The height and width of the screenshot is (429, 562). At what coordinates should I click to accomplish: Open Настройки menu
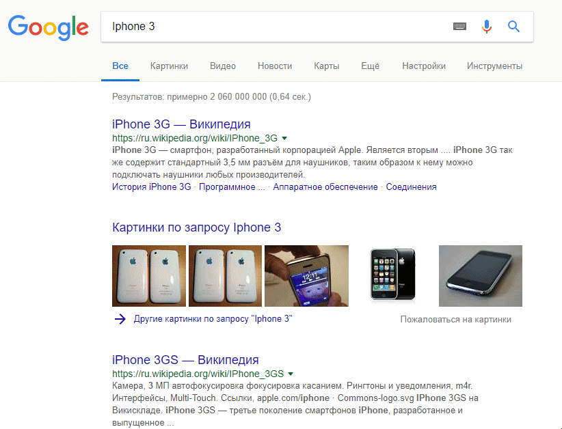(424, 66)
